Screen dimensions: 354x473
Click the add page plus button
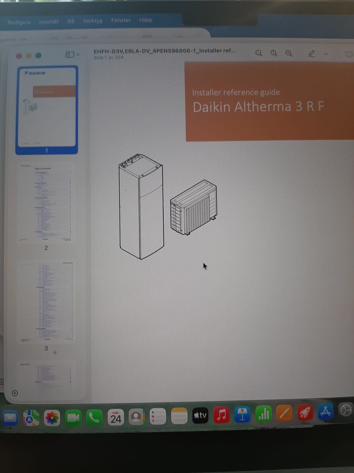pyautogui.click(x=15, y=393)
